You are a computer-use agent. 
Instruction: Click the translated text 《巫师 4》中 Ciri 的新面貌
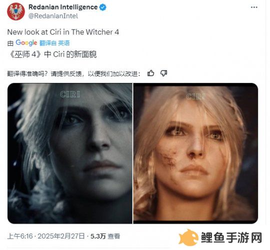52,54
